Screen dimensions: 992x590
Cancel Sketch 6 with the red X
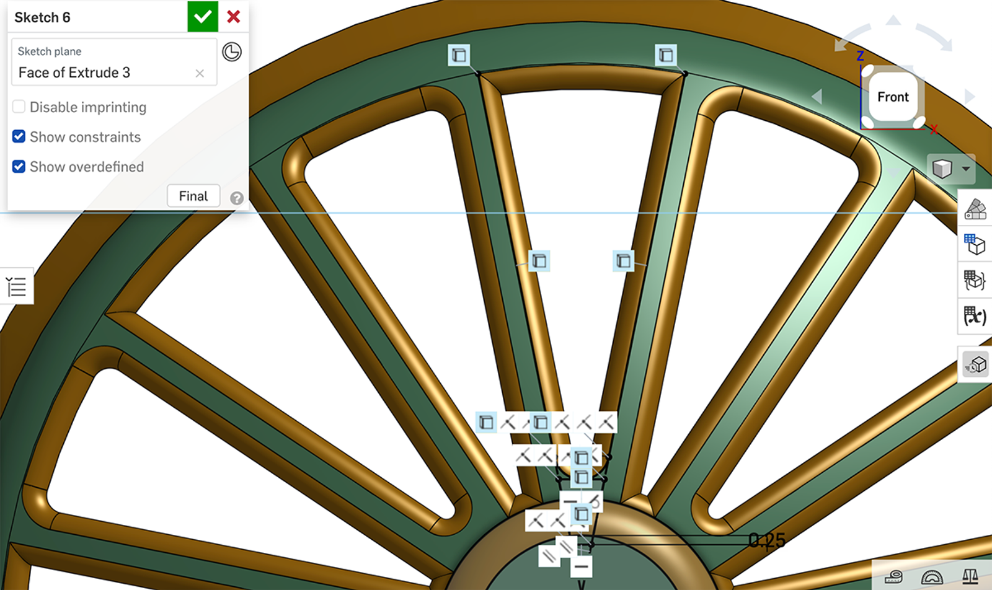coord(234,17)
